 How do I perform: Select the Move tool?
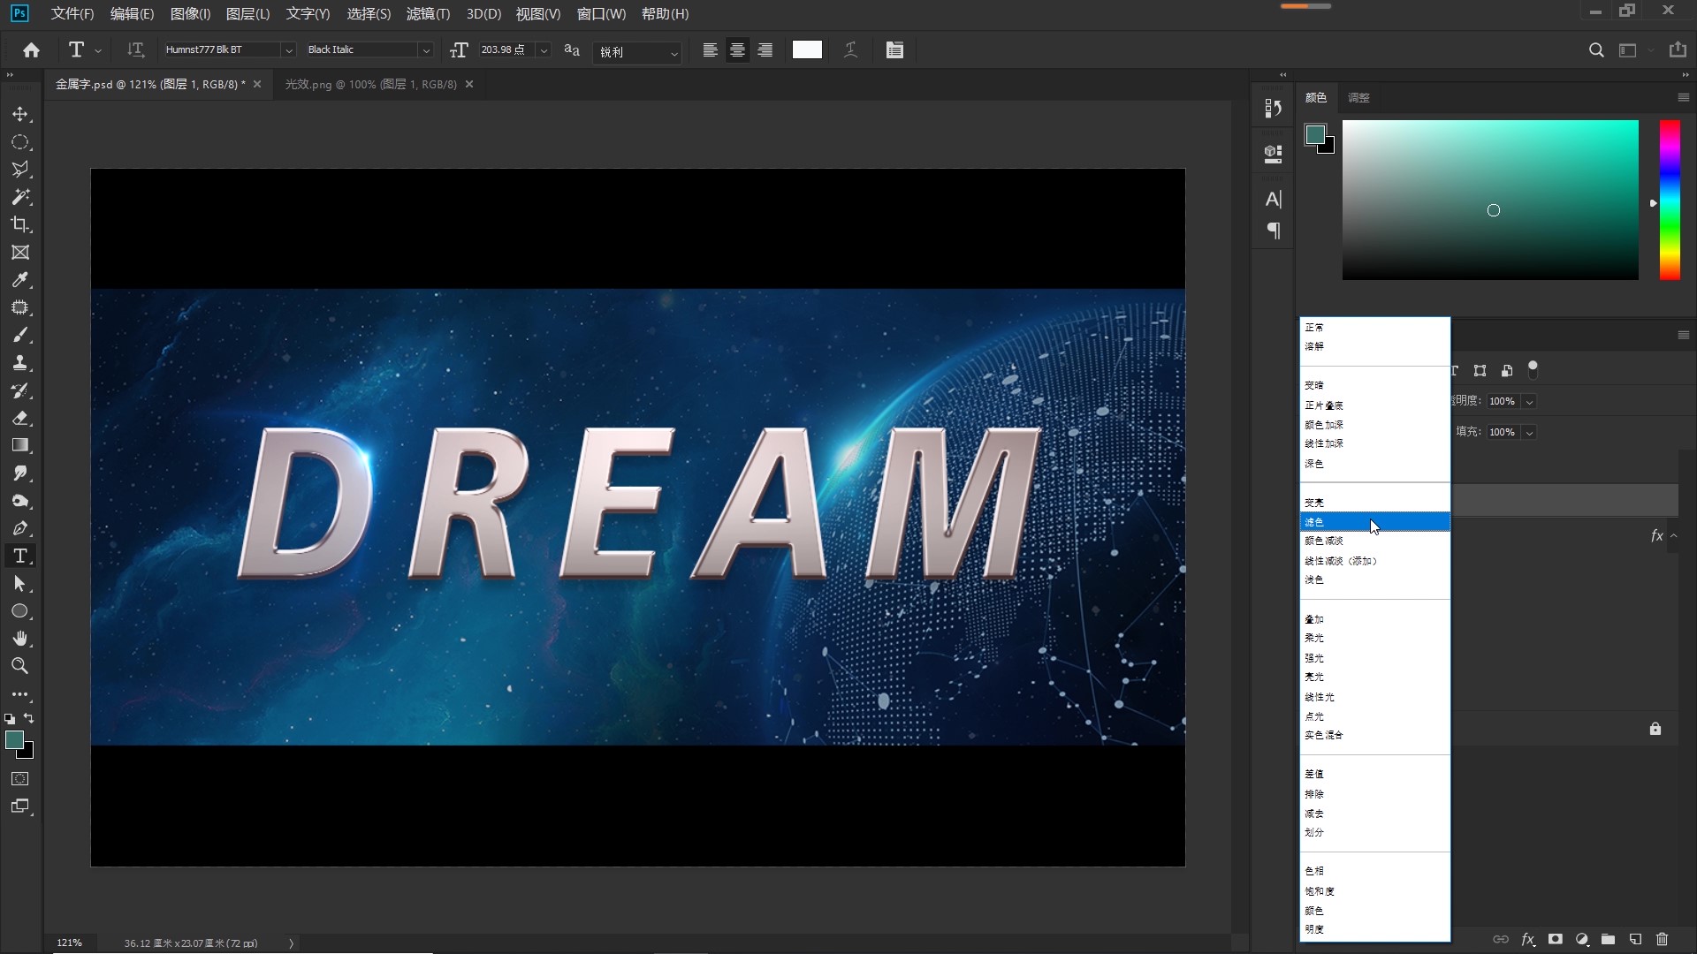(20, 115)
